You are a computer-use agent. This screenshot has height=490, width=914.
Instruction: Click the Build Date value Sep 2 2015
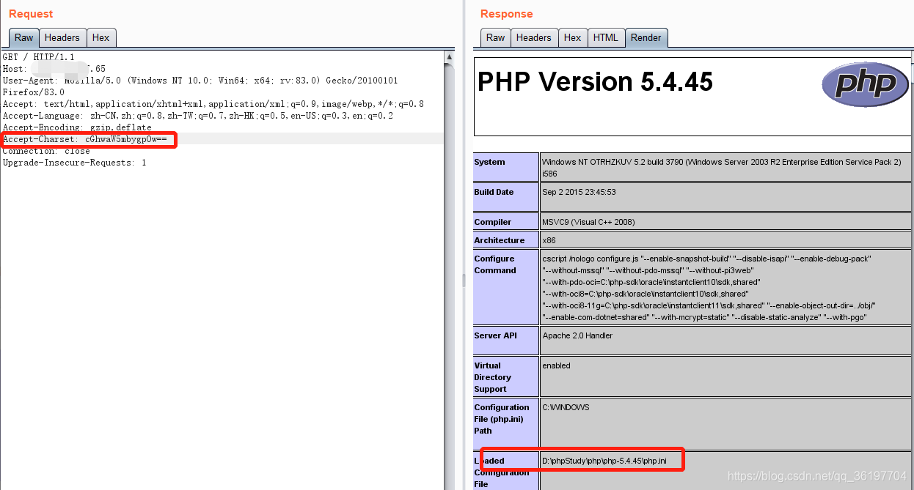pos(579,192)
